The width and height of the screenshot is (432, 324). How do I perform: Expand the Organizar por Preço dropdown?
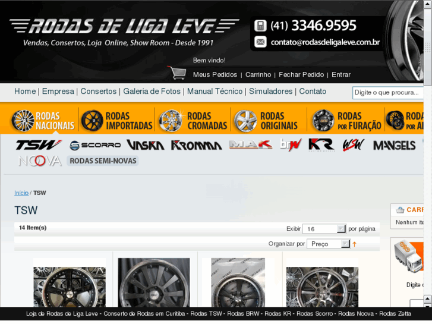coord(329,244)
